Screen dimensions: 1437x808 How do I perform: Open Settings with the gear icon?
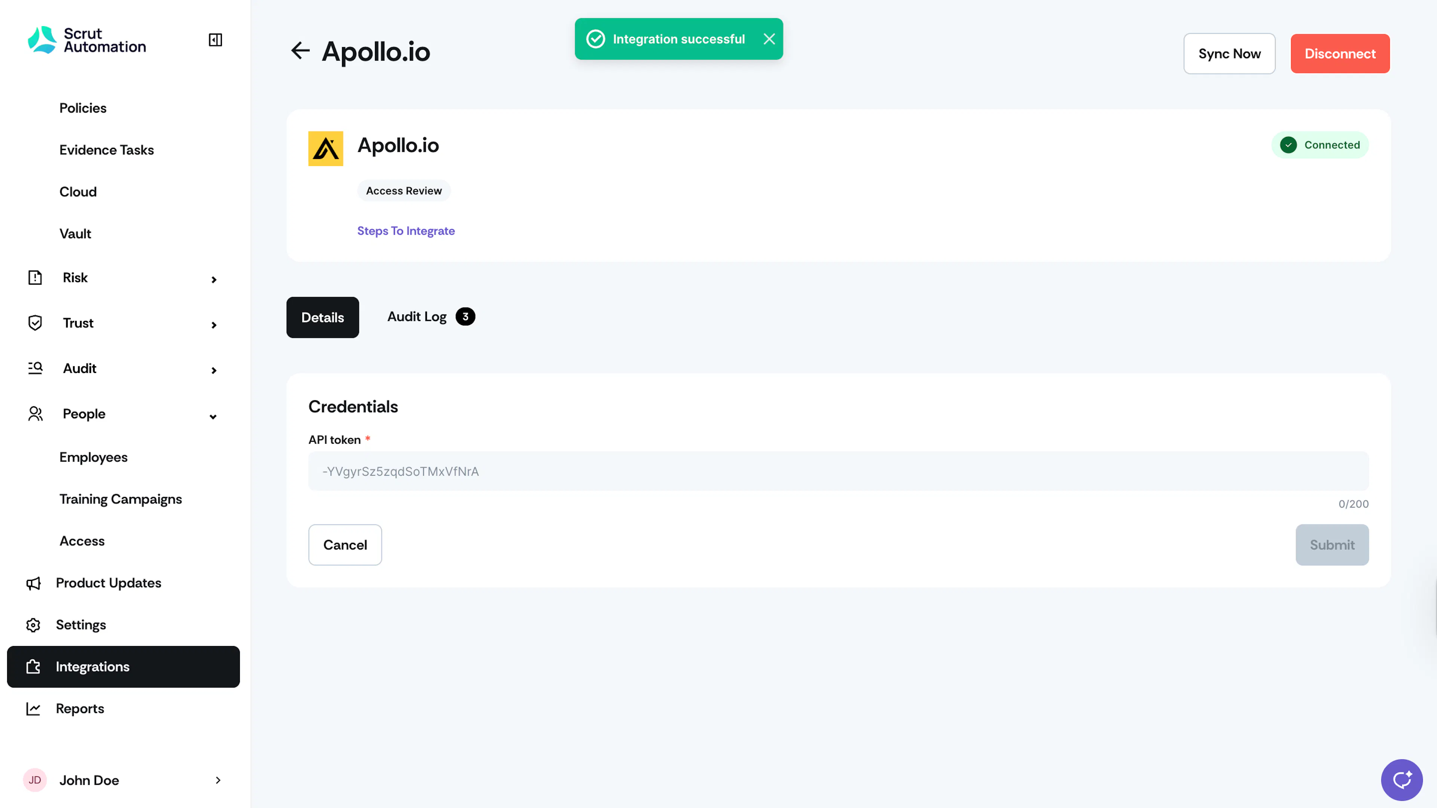click(33, 625)
